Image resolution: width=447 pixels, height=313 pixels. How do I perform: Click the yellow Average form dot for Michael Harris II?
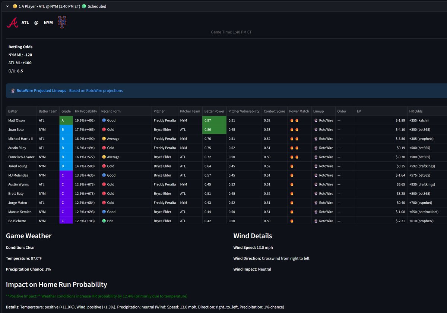click(104, 139)
